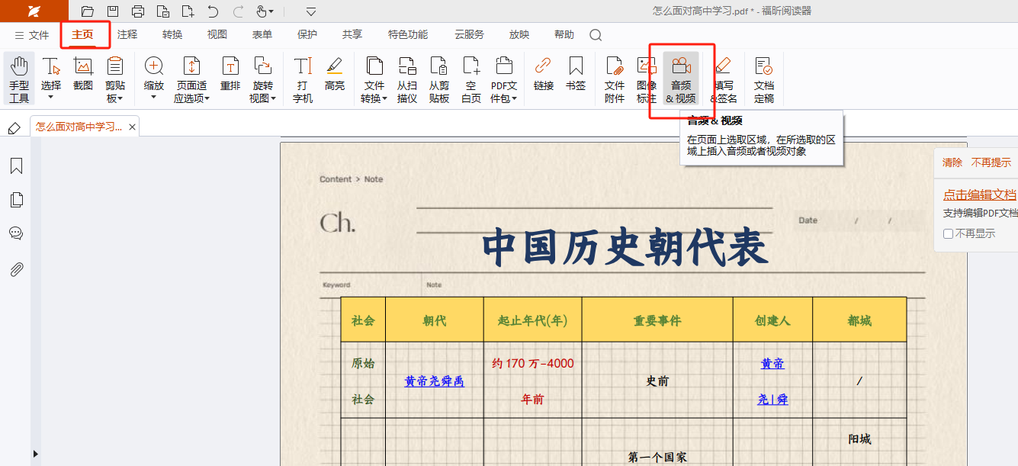Open attachments panel paperclip in left sidebar
This screenshot has width=1018, height=466.
coord(16,269)
